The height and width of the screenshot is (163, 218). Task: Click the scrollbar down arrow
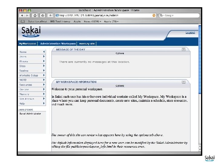pos(200,150)
